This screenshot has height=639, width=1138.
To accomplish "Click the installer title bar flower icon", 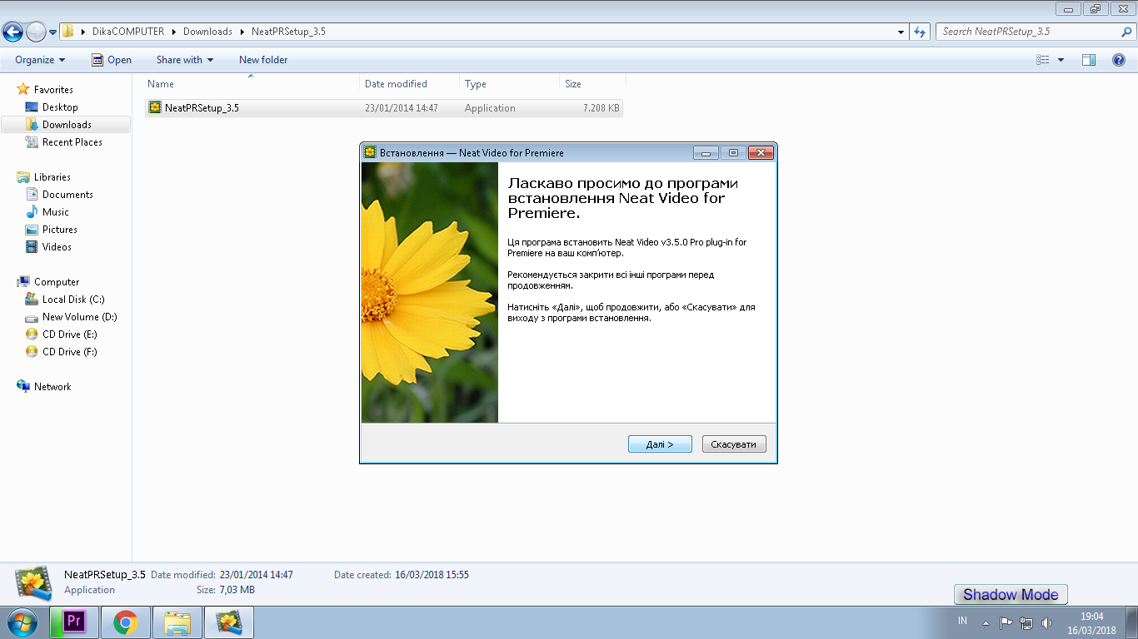I will point(370,152).
